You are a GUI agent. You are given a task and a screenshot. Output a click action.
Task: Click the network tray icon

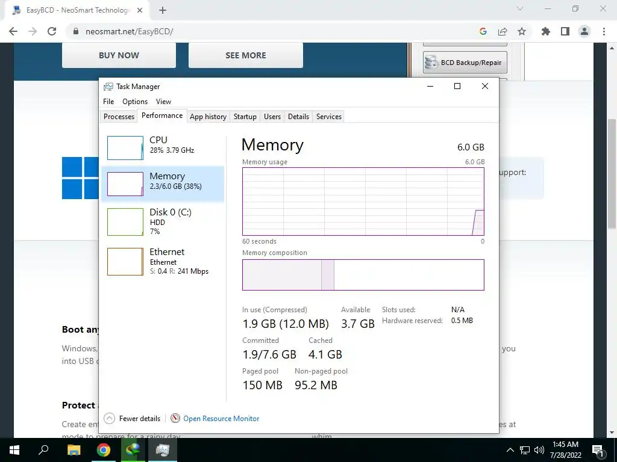(x=525, y=450)
